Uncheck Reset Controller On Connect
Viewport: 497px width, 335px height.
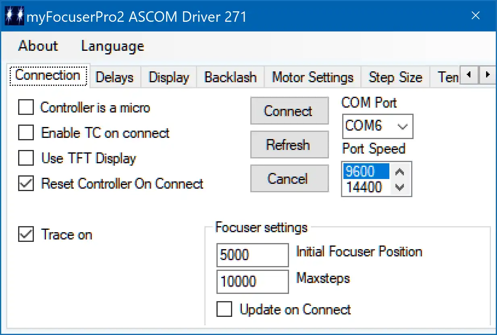[x=26, y=184]
